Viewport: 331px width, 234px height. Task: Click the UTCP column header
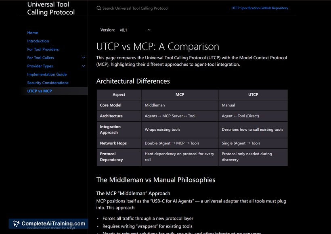pos(253,94)
